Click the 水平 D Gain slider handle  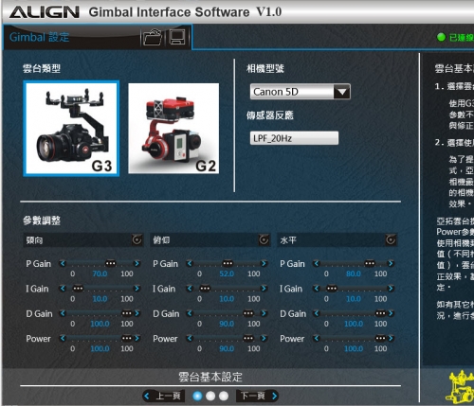click(380, 313)
